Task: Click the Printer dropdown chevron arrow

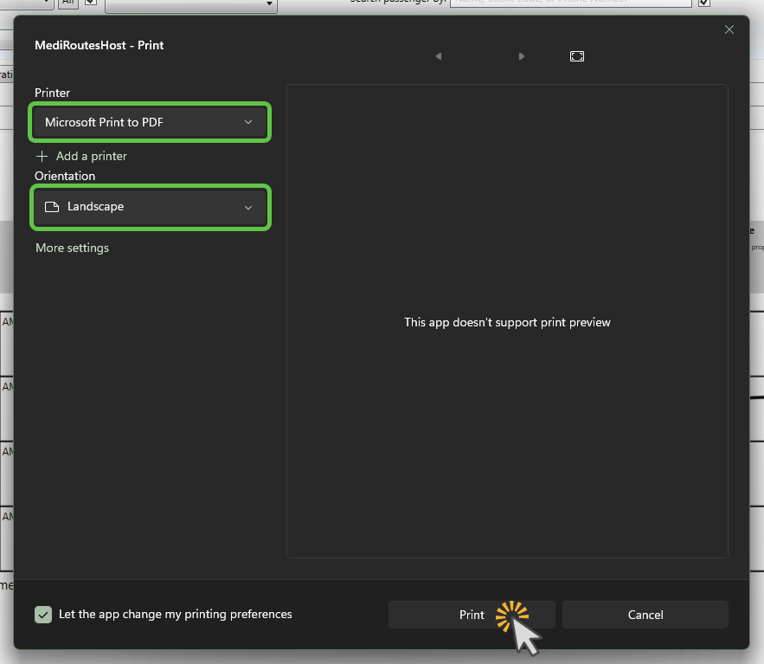Action: 248,122
